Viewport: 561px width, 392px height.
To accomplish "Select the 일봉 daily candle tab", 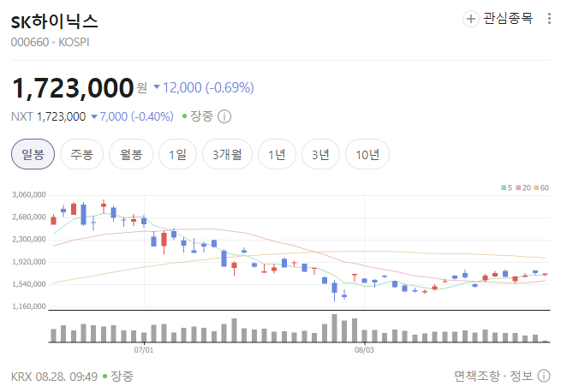I will pos(33,154).
